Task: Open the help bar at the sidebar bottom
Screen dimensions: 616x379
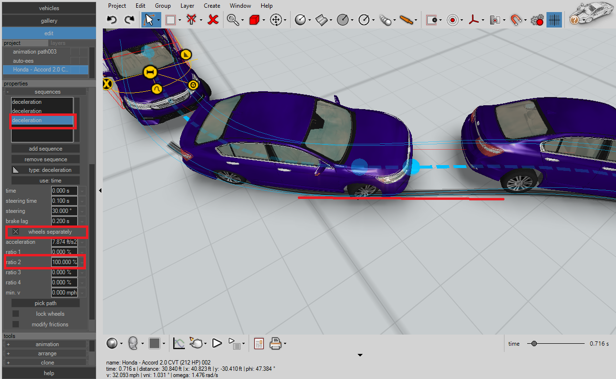Action: tap(49, 373)
